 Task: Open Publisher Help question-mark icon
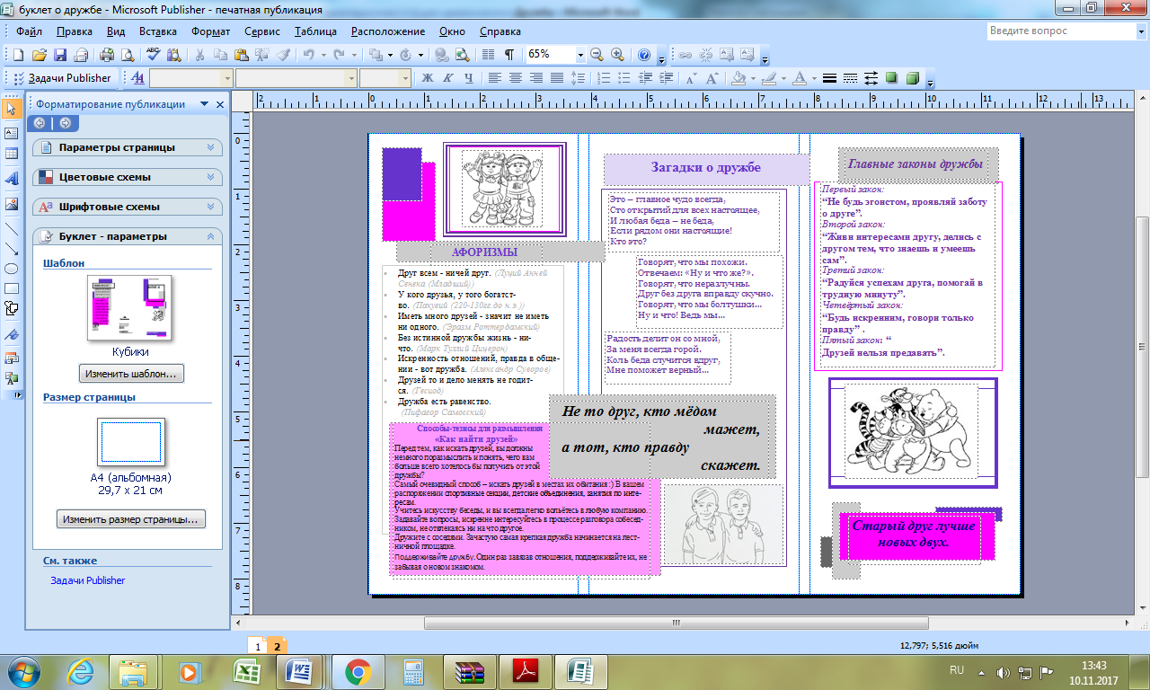click(644, 55)
